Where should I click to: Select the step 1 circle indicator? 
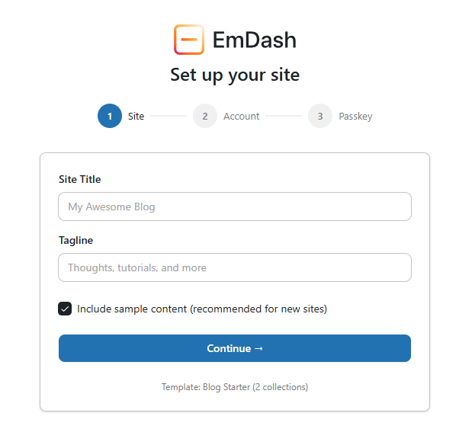tap(110, 117)
